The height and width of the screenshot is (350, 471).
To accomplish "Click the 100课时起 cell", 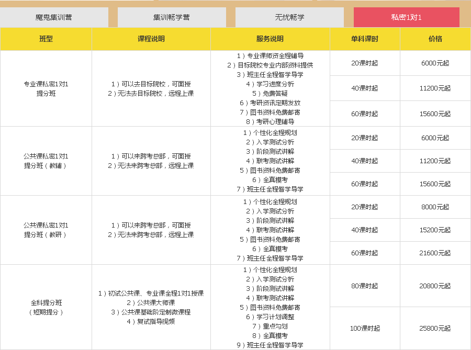I will pyautogui.click(x=365, y=328).
